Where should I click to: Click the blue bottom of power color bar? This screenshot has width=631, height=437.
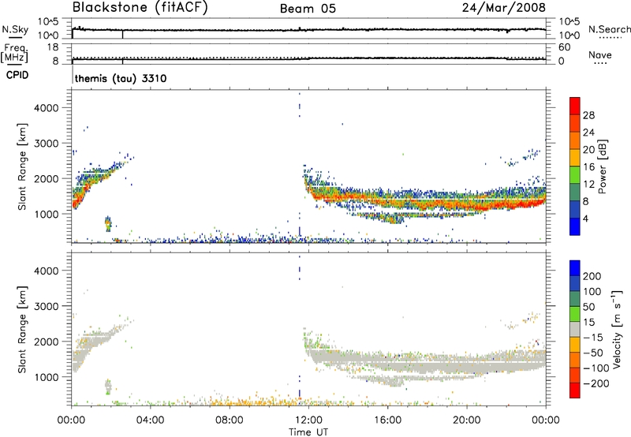coord(575,226)
